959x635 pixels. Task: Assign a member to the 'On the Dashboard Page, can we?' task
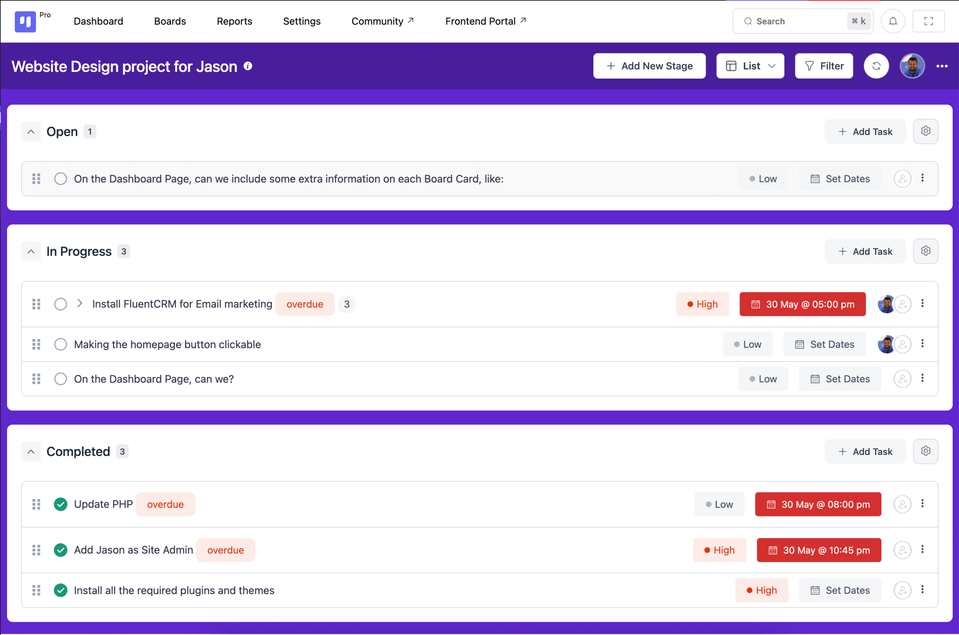point(902,379)
